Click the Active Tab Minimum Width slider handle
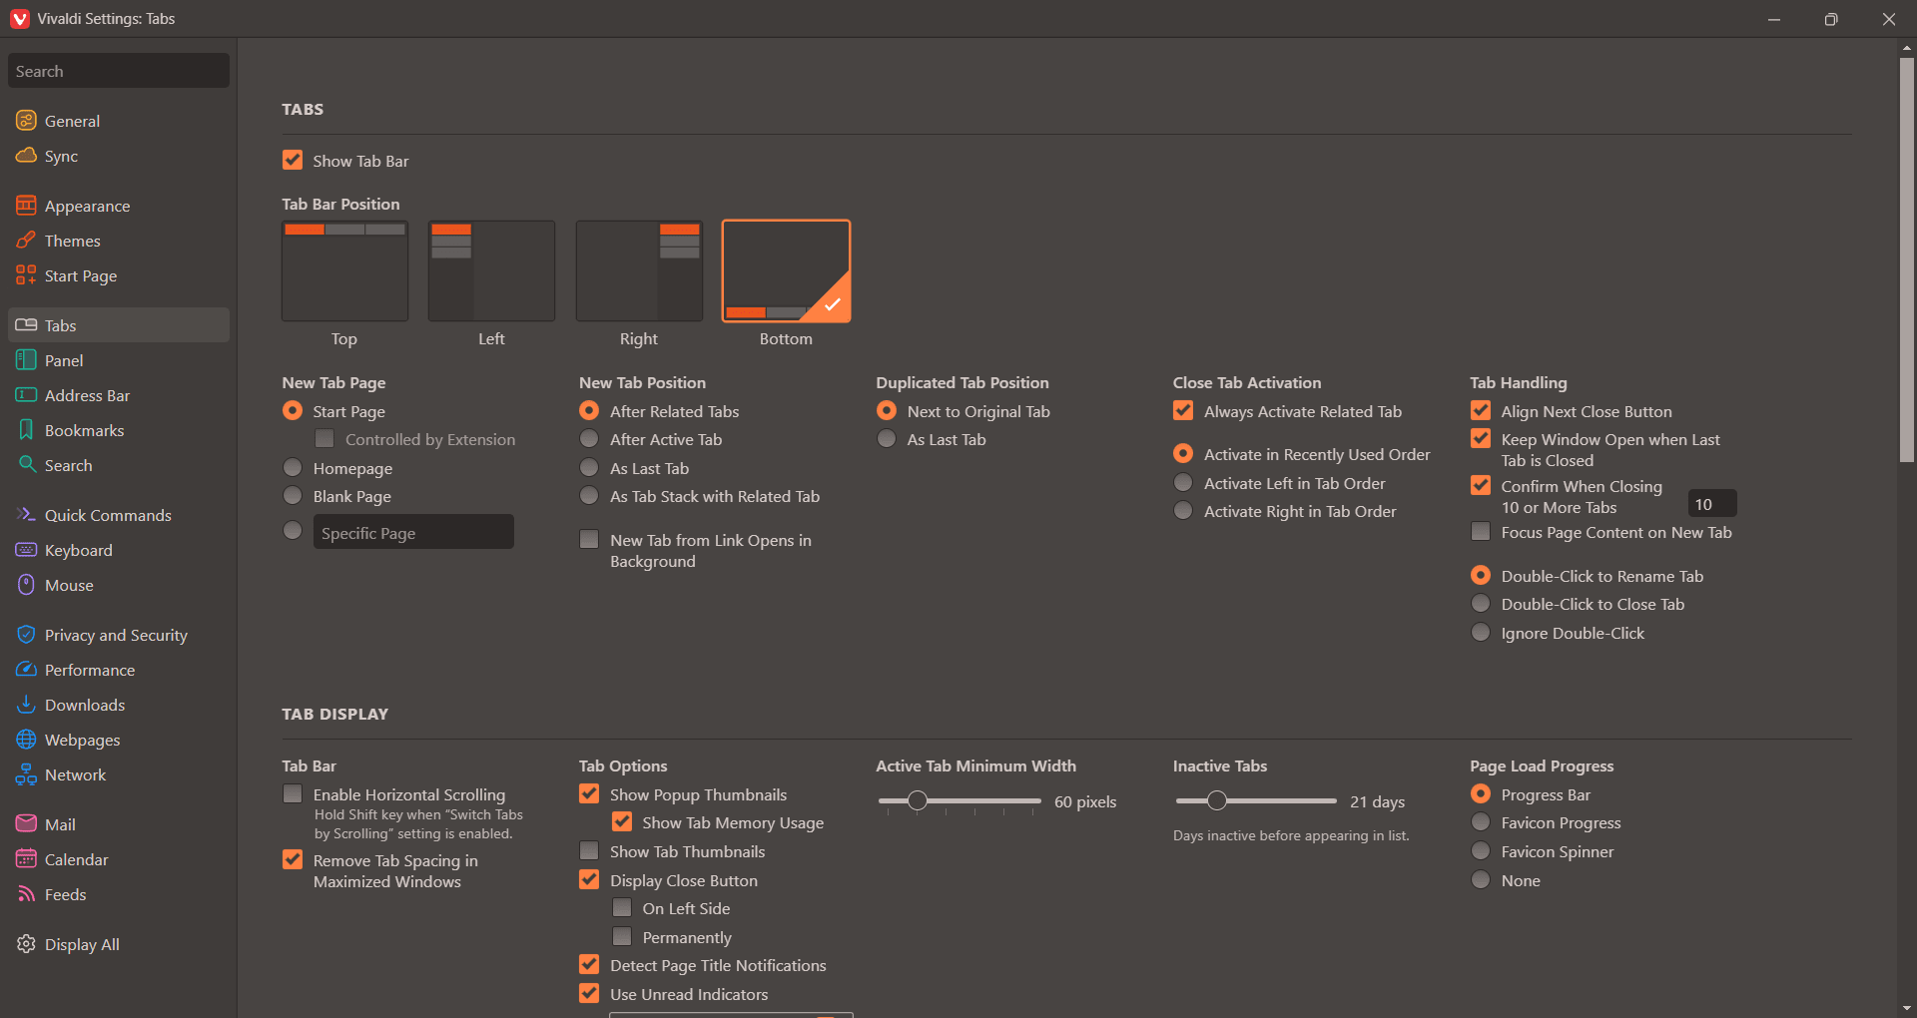The image size is (1917, 1018). tap(918, 800)
